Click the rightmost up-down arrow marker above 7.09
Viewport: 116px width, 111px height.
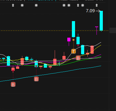97,5
